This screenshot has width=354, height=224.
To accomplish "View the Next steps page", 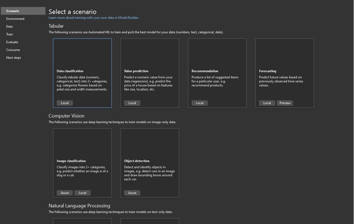I will click(13, 58).
